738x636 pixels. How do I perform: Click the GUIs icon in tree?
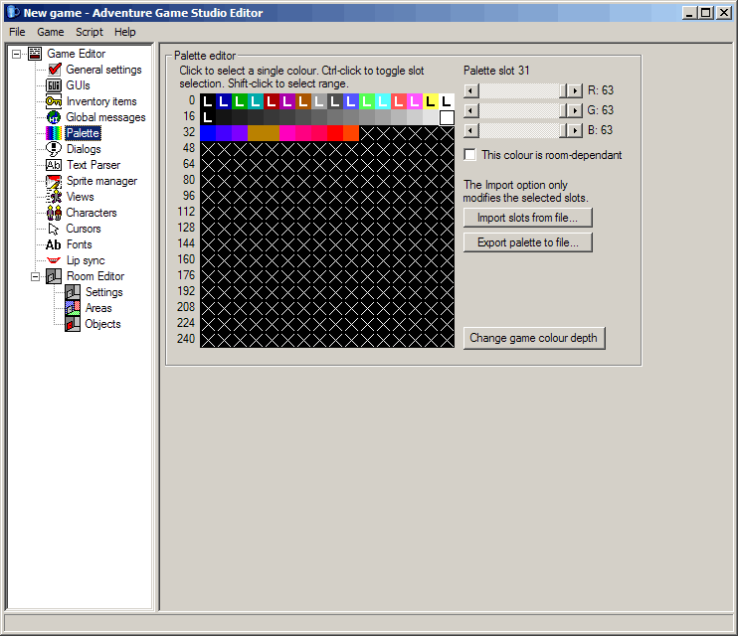click(53, 85)
